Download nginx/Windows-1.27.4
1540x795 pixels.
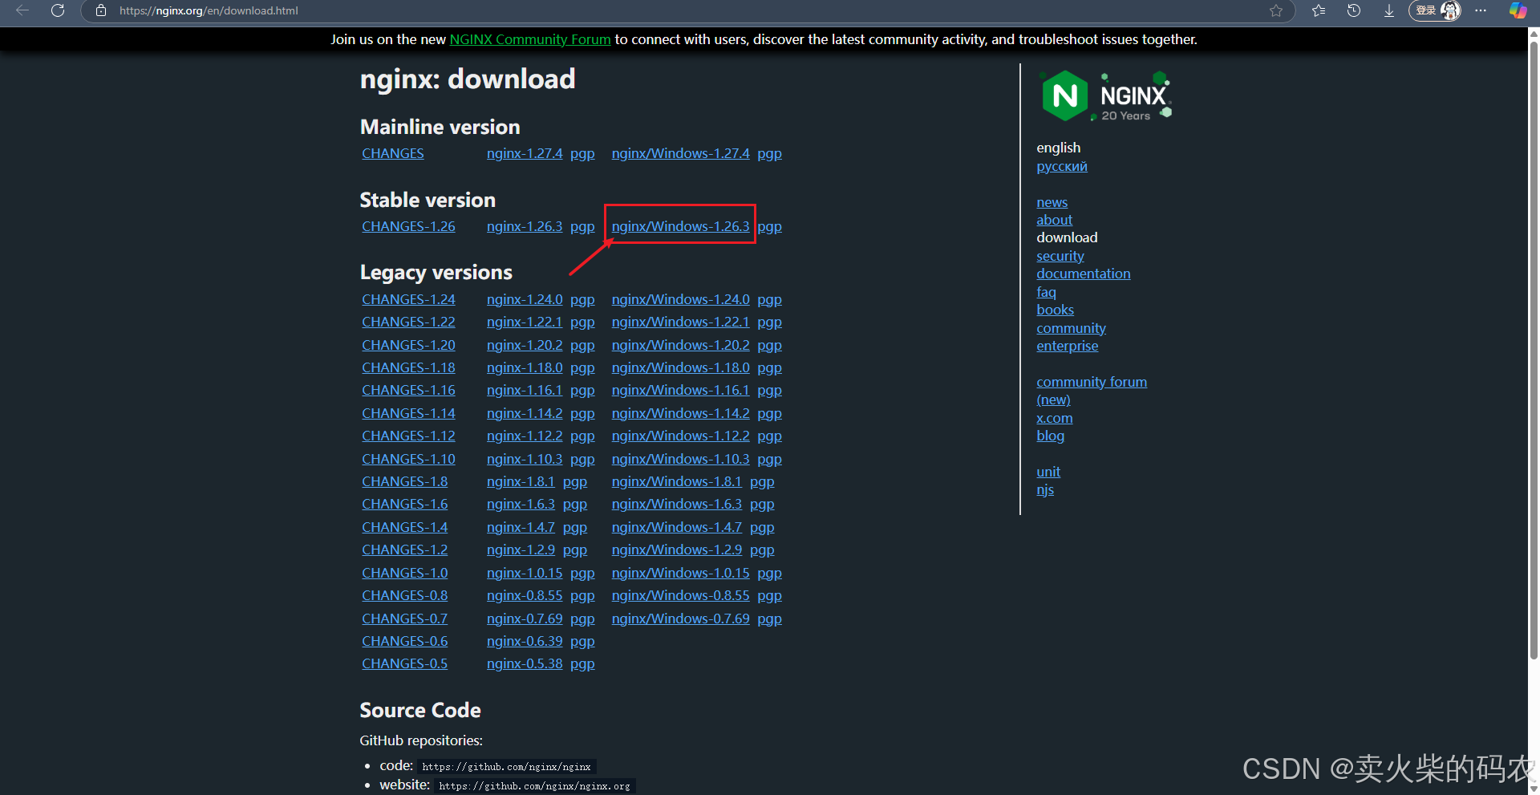pyautogui.click(x=680, y=153)
